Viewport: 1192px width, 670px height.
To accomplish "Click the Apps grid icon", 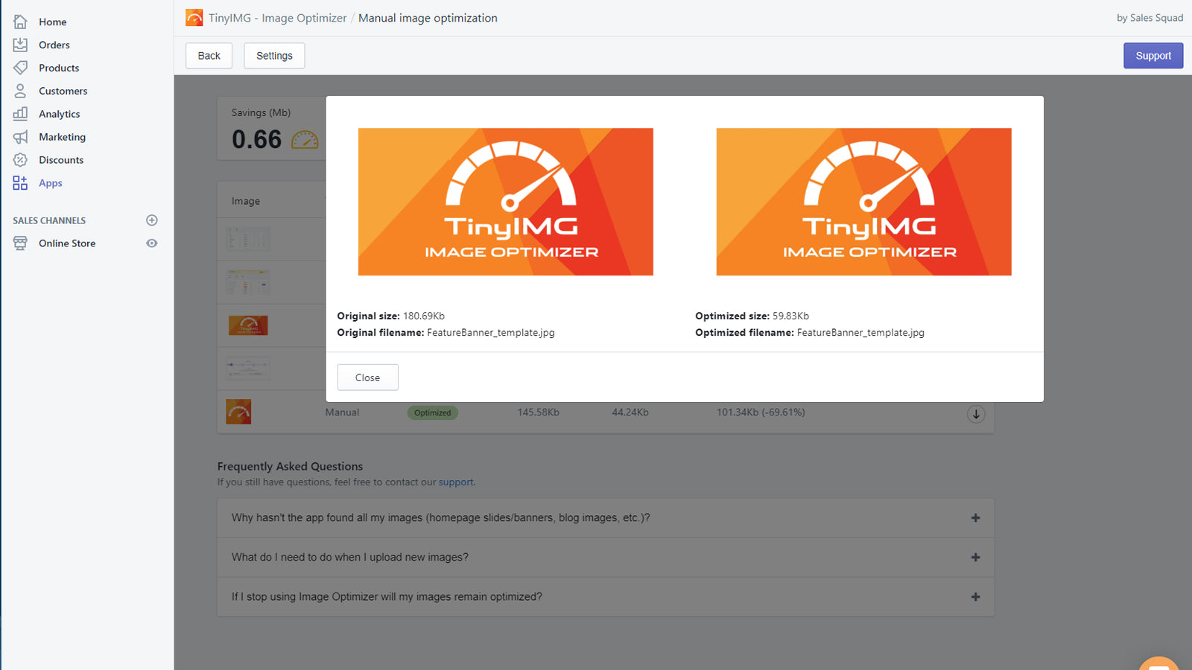I will tap(20, 183).
